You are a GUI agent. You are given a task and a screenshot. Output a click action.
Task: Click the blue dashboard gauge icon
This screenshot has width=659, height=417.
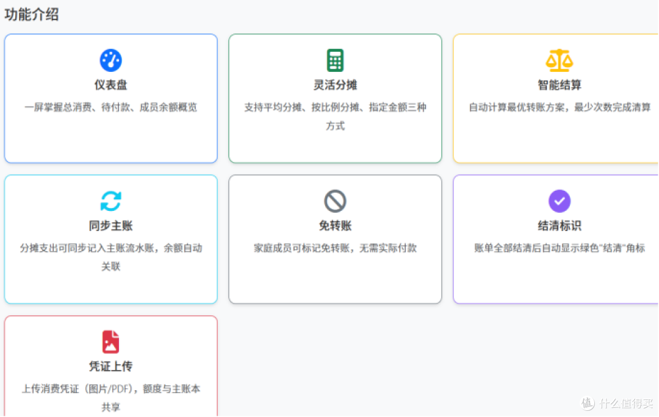(110, 60)
